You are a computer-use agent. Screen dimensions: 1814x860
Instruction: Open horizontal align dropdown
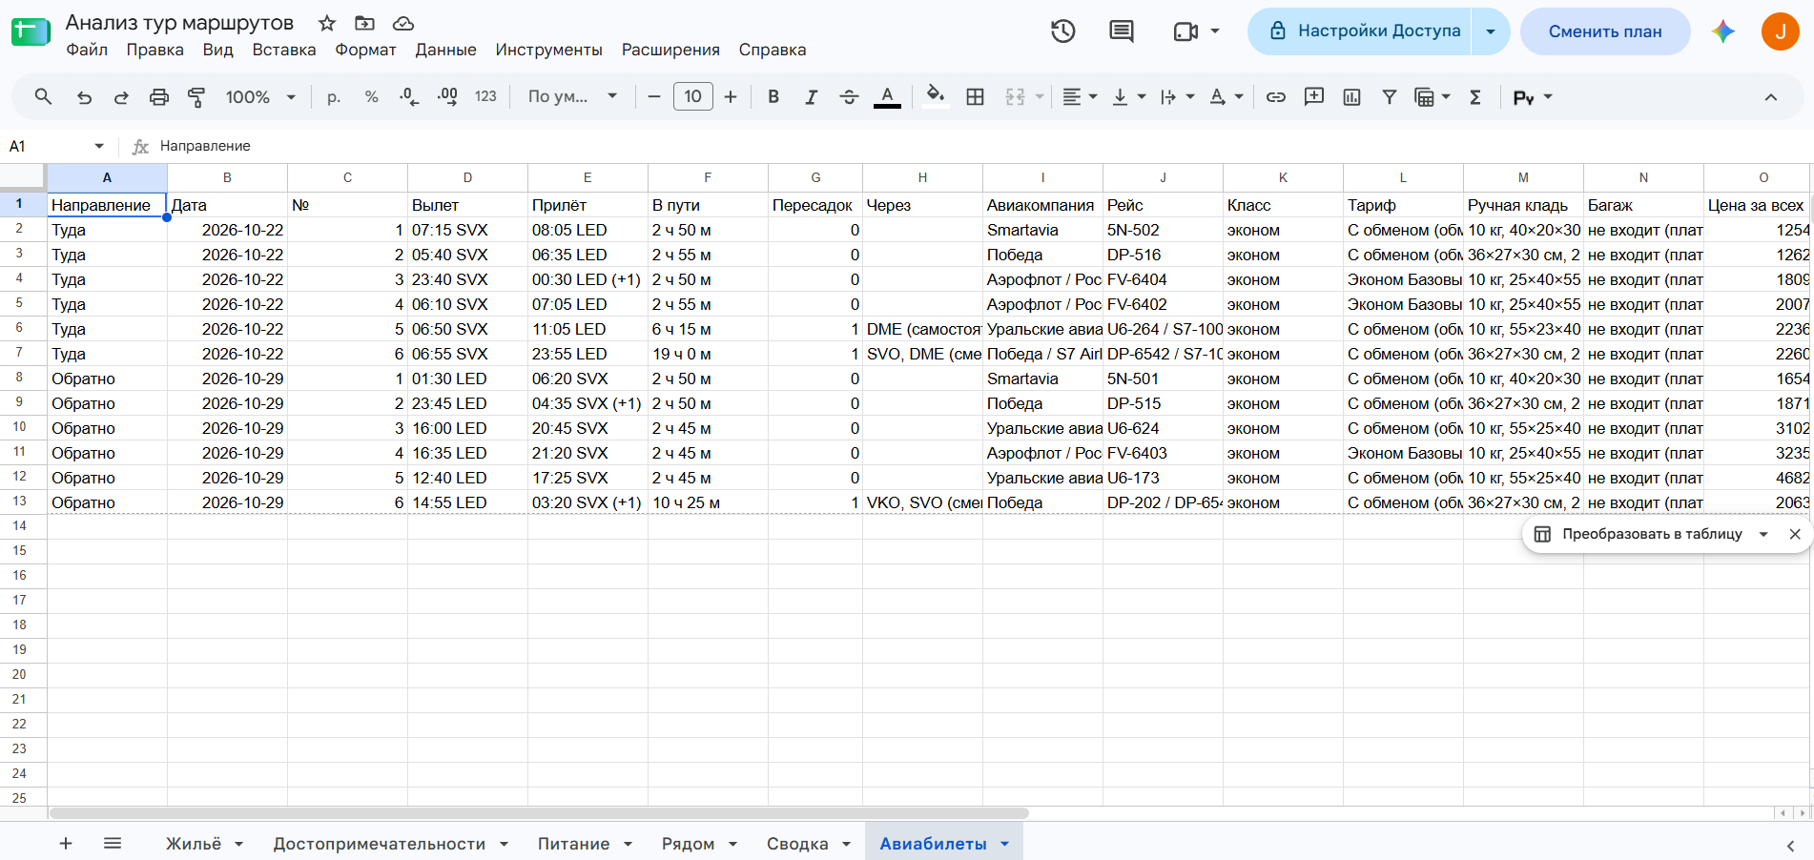click(1080, 96)
